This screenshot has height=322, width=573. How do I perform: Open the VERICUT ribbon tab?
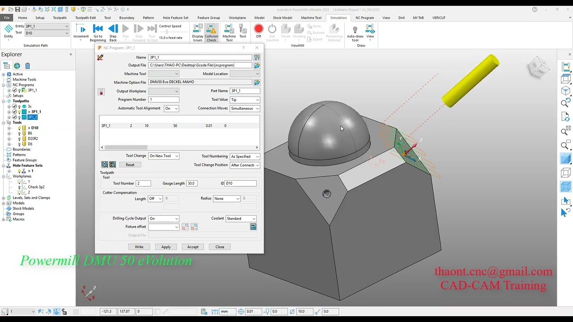point(439,18)
